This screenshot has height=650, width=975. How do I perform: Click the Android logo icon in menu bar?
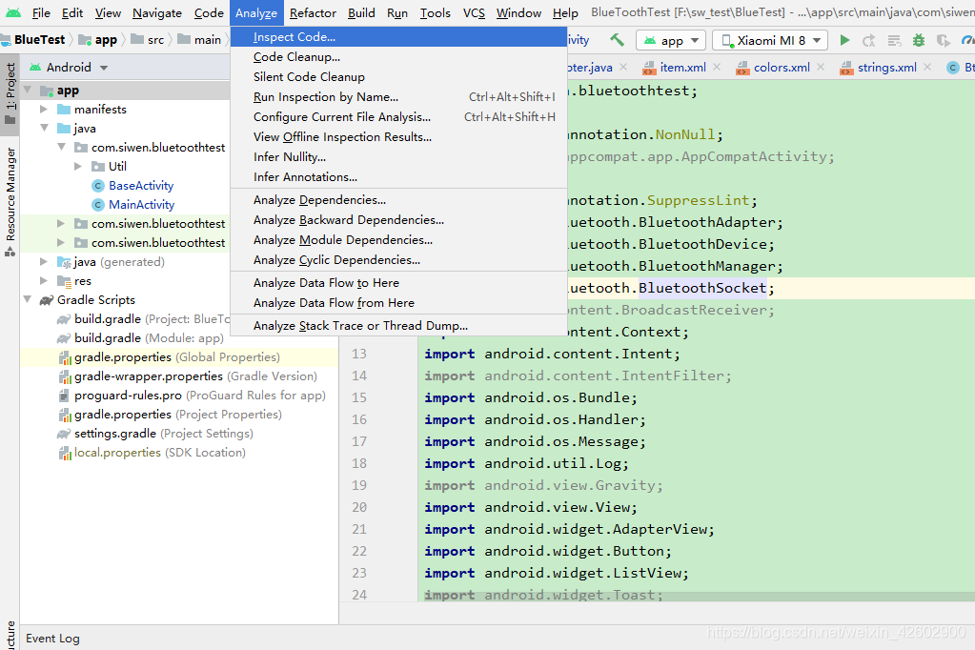pyautogui.click(x=13, y=12)
